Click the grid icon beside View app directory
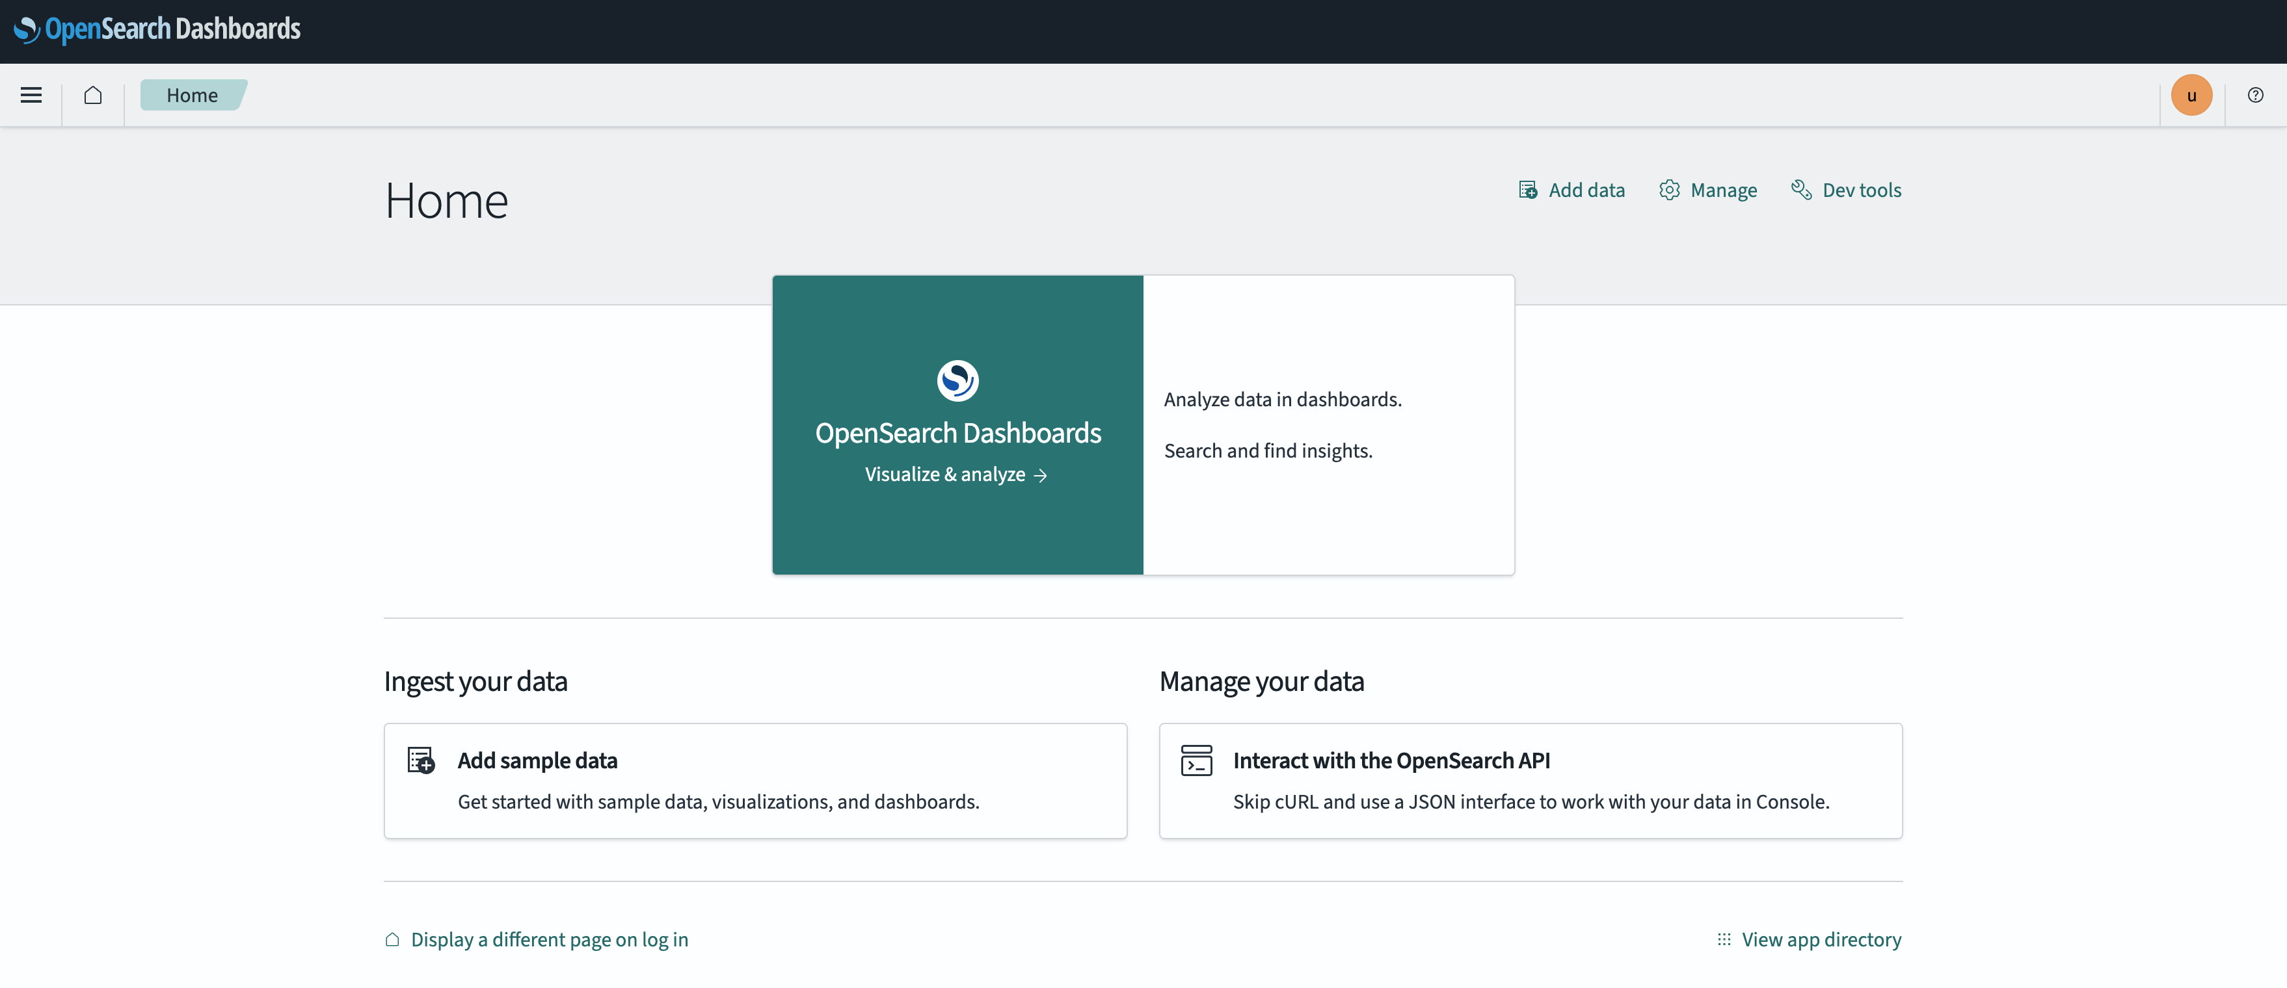 pyautogui.click(x=1724, y=939)
